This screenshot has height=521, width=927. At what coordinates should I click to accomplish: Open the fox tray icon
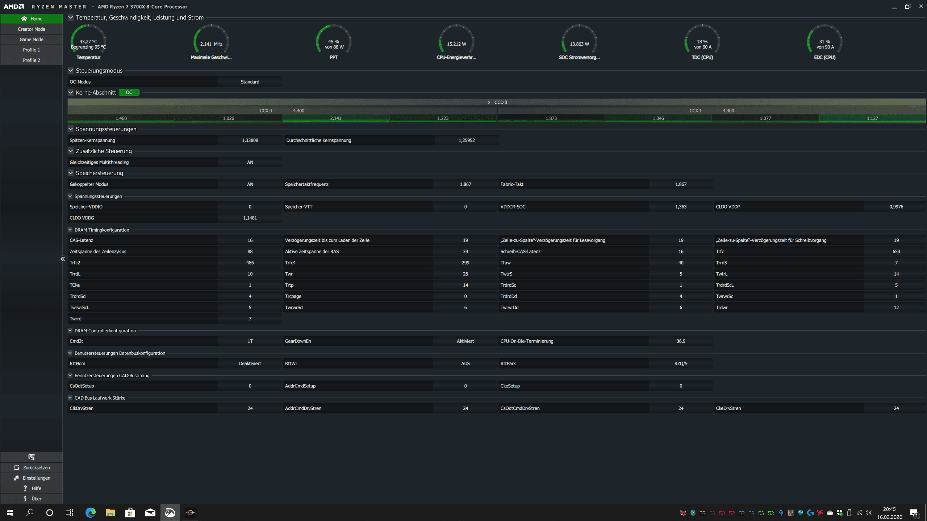(x=683, y=513)
